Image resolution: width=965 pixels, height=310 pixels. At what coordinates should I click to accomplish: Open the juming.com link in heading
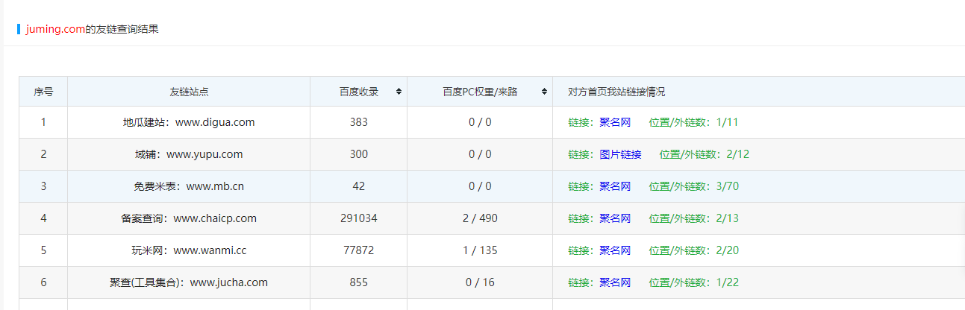click(55, 30)
